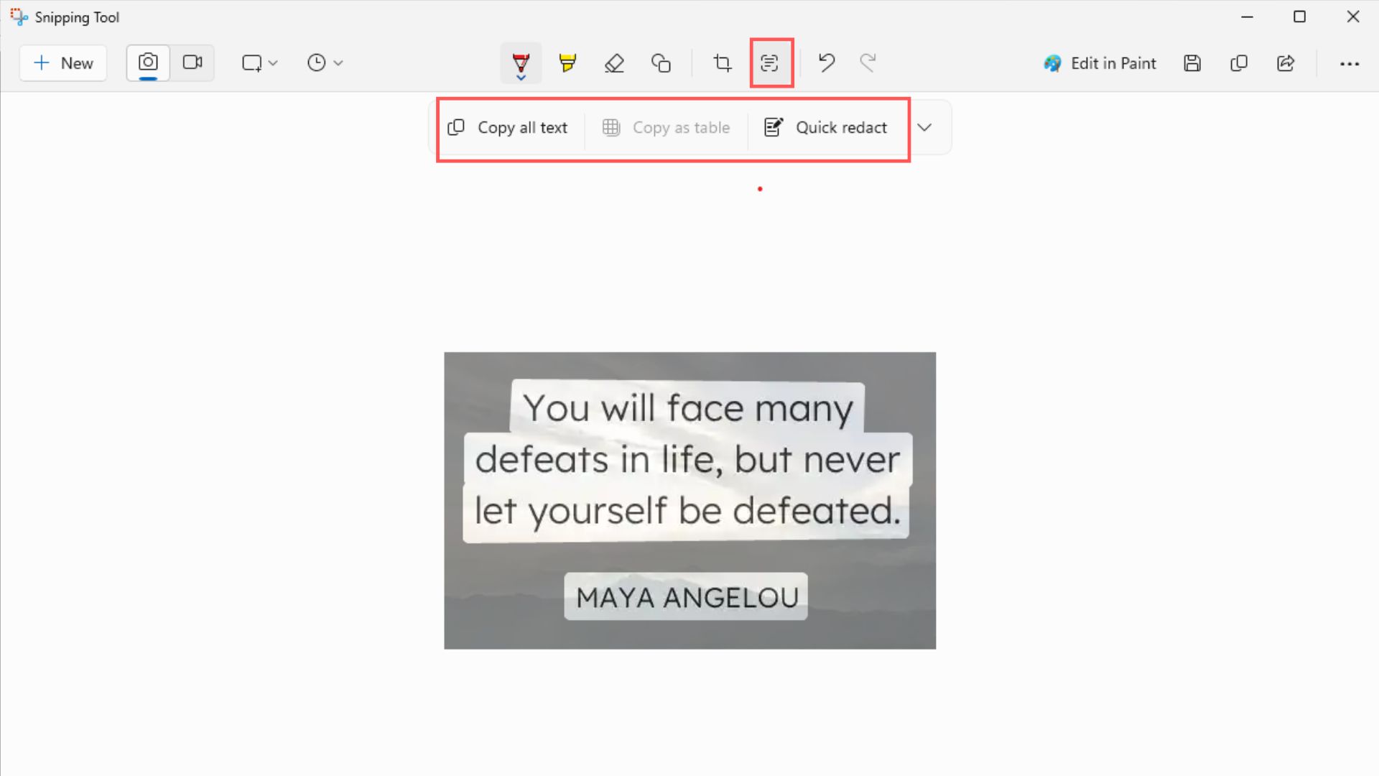This screenshot has height=776, width=1379.
Task: Switch to video record mode
Action: 192,63
